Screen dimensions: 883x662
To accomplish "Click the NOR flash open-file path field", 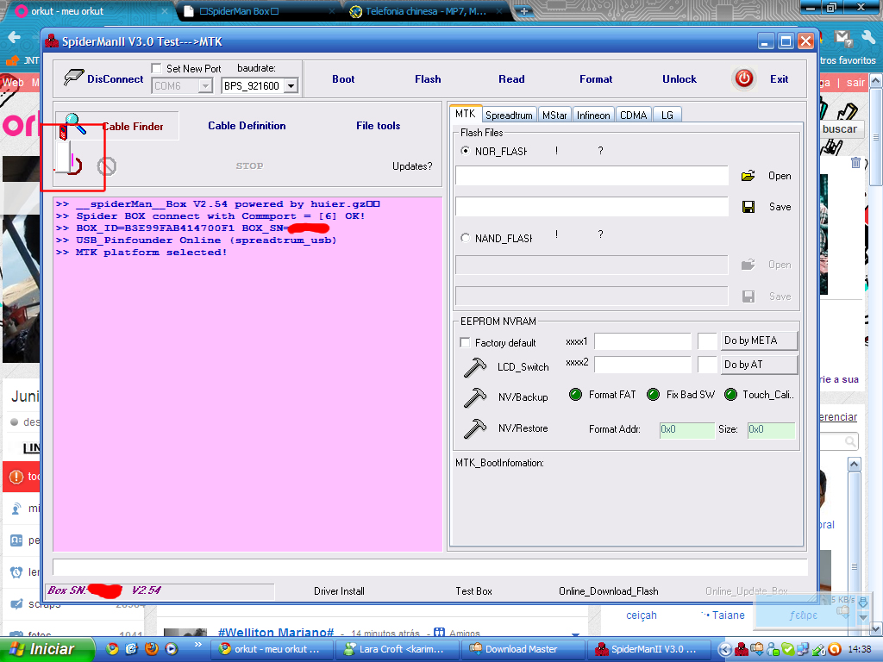I will (x=592, y=176).
